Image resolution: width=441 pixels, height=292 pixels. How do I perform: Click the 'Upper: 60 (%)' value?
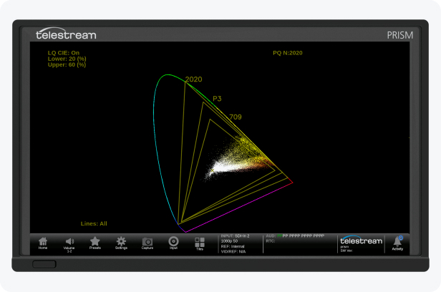coord(67,64)
